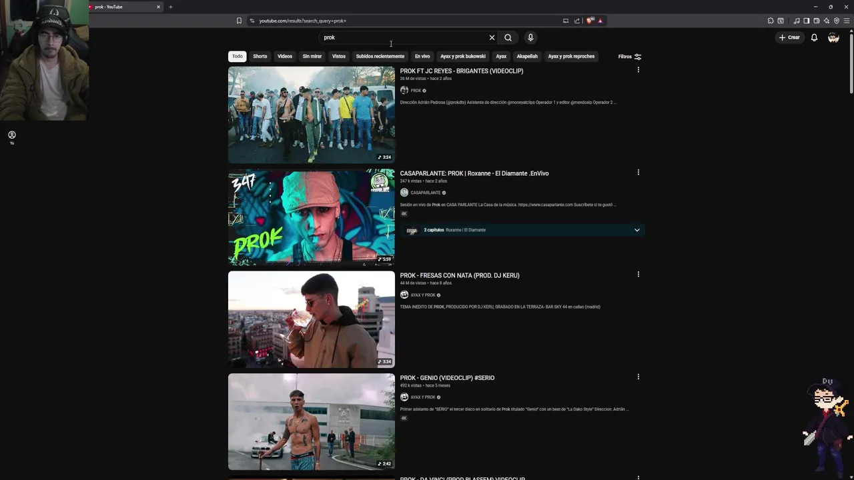This screenshot has width=854, height=480.
Task: Open options menu for CASAPARLANTE video
Action: click(638, 173)
